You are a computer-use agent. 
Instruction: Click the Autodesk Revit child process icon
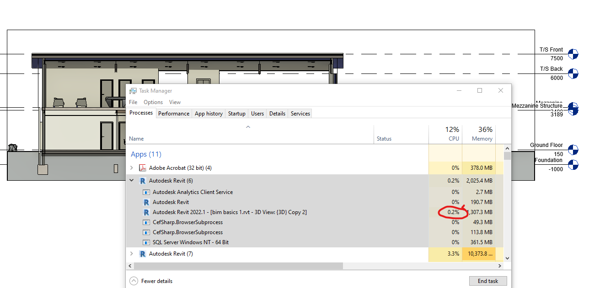click(x=146, y=202)
